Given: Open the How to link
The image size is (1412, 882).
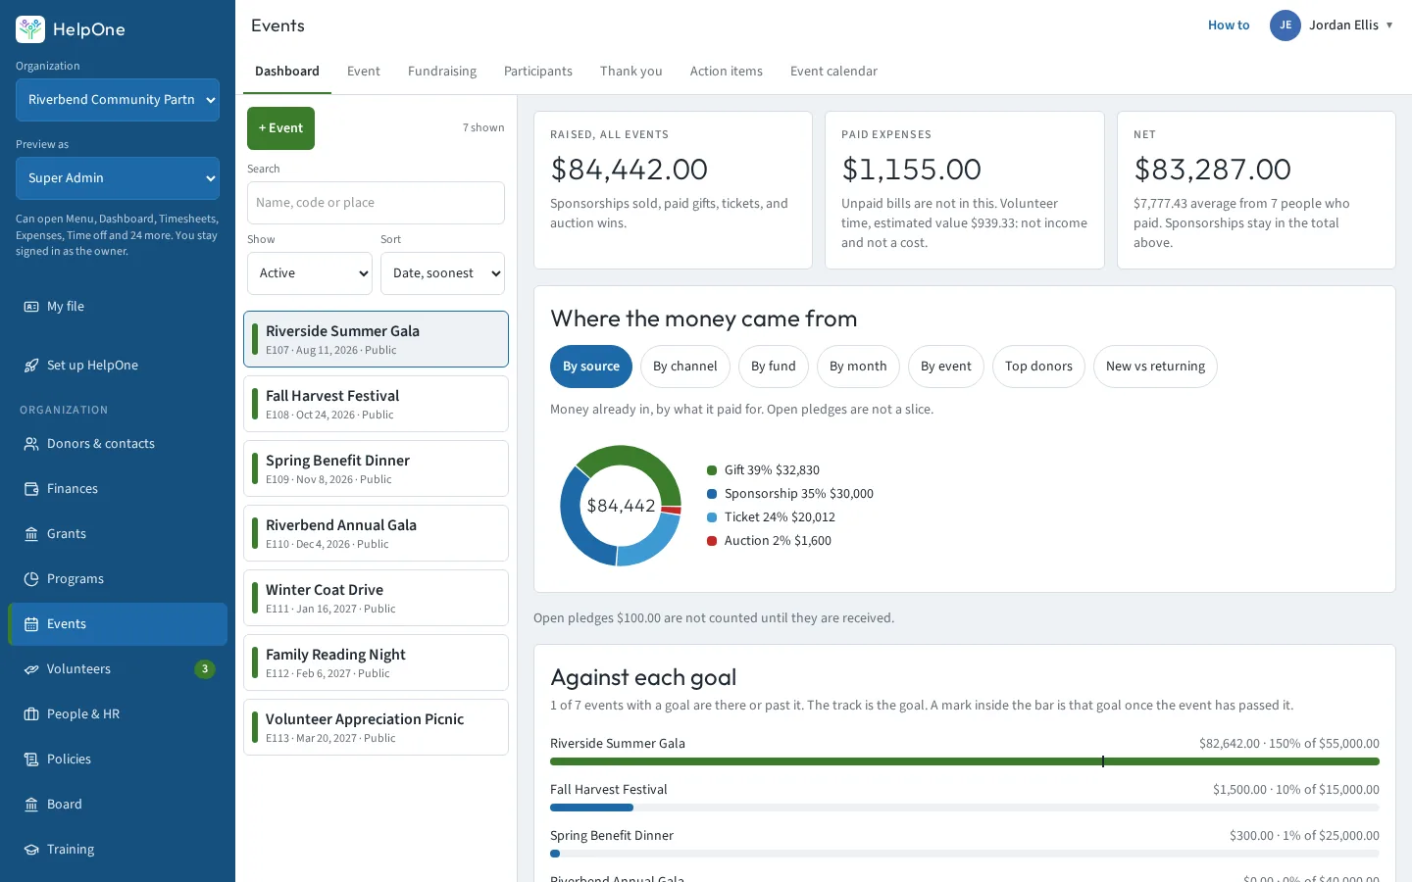Looking at the screenshot, I should click(1229, 25).
